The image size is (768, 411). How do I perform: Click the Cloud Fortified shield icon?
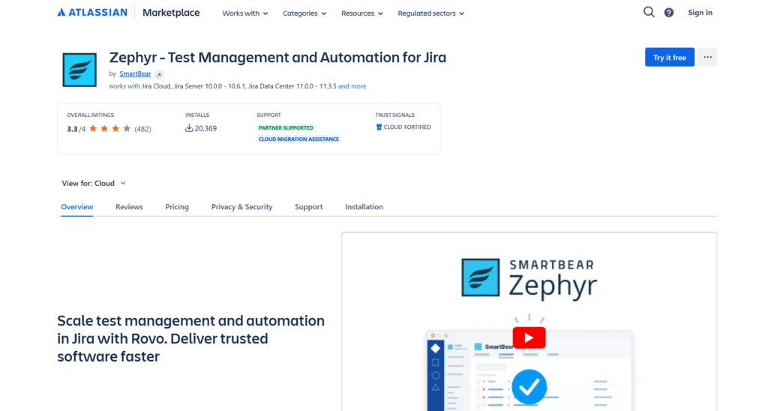tap(379, 127)
